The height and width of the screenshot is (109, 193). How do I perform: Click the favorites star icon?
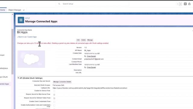(178, 4)
